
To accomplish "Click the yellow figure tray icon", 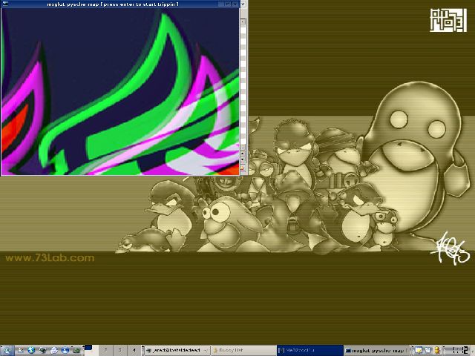I will click(437, 350).
